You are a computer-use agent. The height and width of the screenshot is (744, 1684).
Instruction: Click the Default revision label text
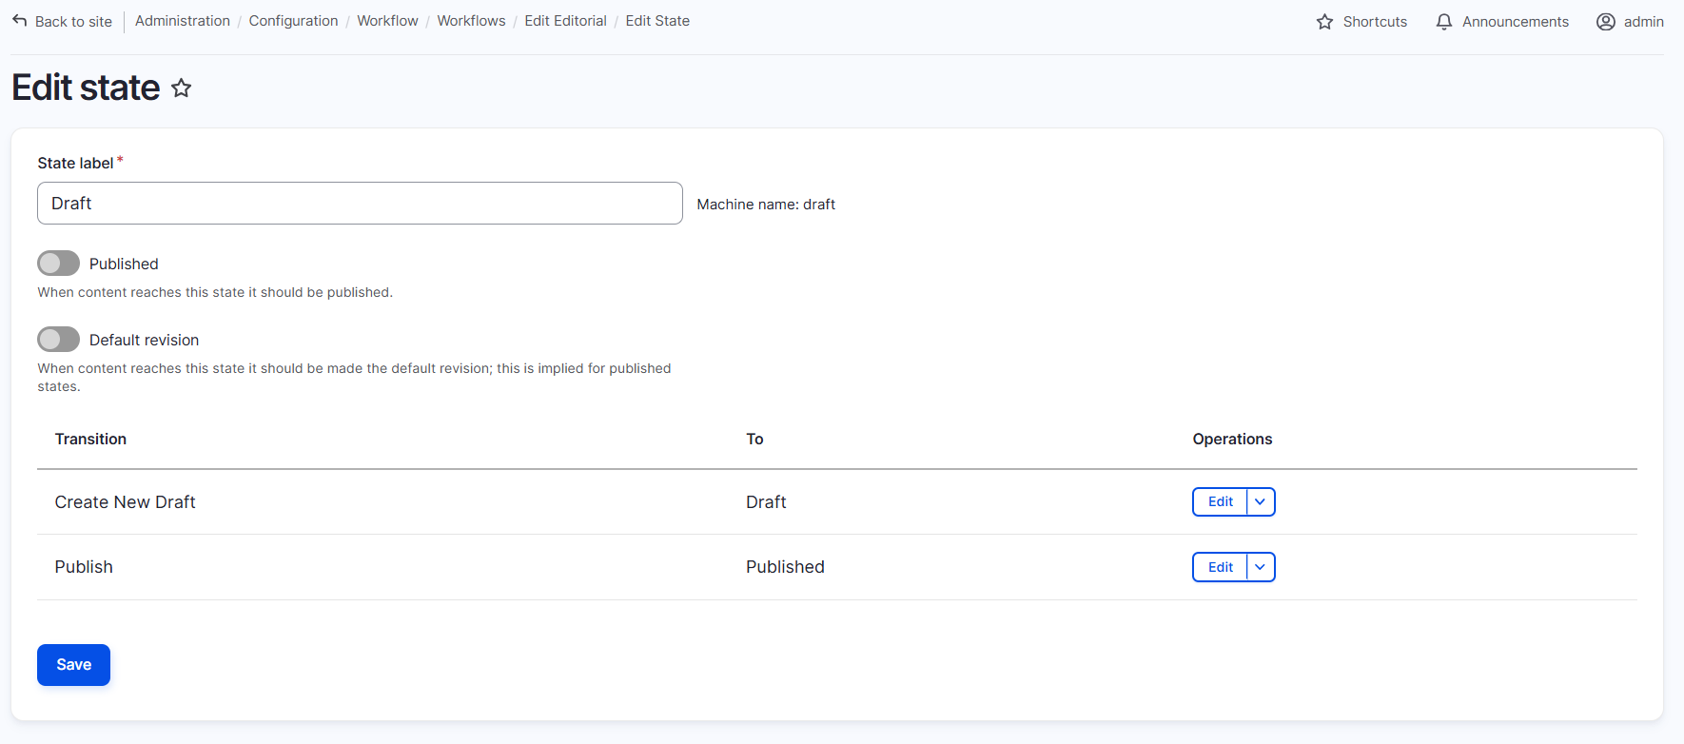pyautogui.click(x=144, y=341)
